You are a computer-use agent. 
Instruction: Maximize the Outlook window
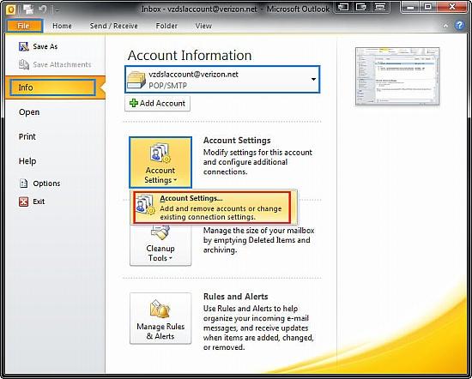pos(427,7)
